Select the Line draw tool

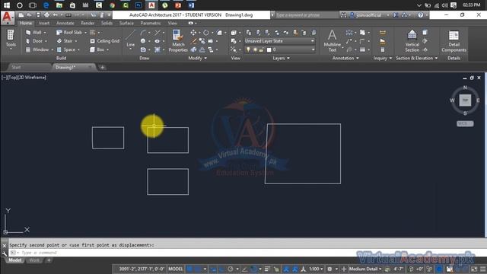130,39
